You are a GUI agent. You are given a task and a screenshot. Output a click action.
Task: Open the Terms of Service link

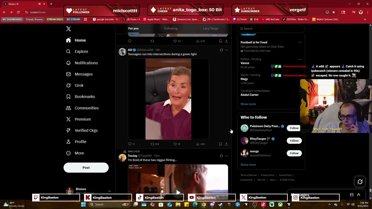tap(248, 175)
